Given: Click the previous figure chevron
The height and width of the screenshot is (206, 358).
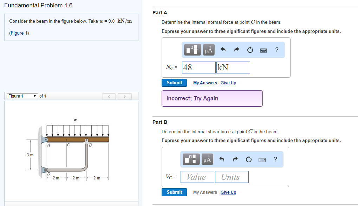Looking at the screenshot, I should 109,96.
